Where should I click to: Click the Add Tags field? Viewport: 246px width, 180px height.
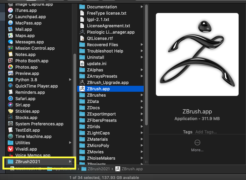(x=206, y=132)
